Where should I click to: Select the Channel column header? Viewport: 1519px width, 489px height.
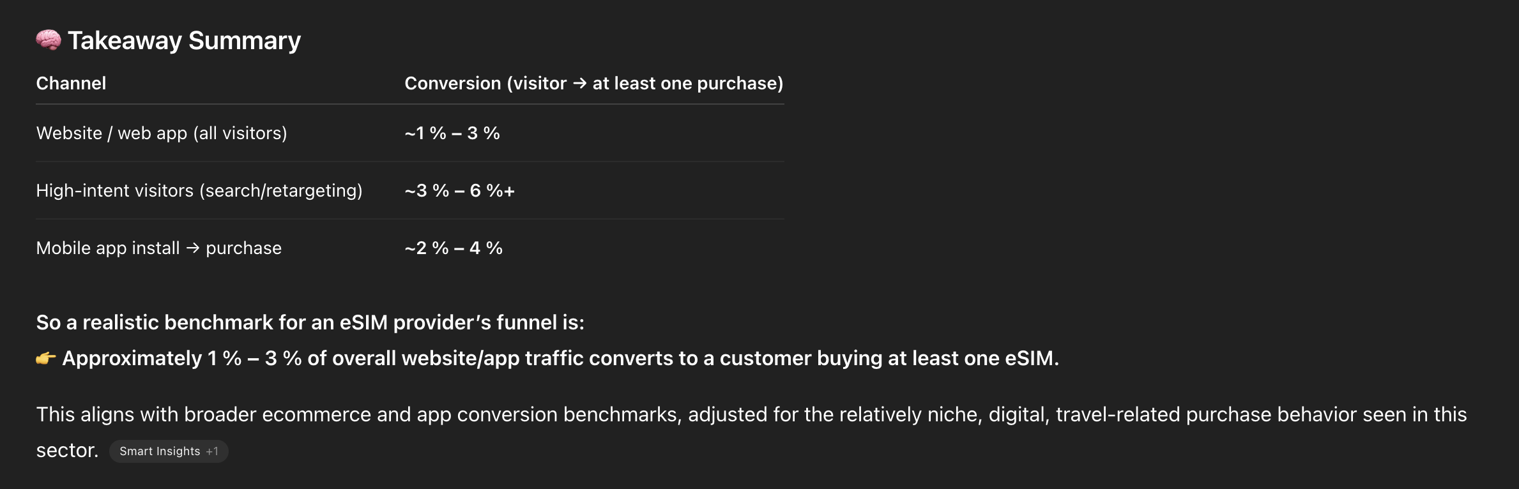point(71,84)
